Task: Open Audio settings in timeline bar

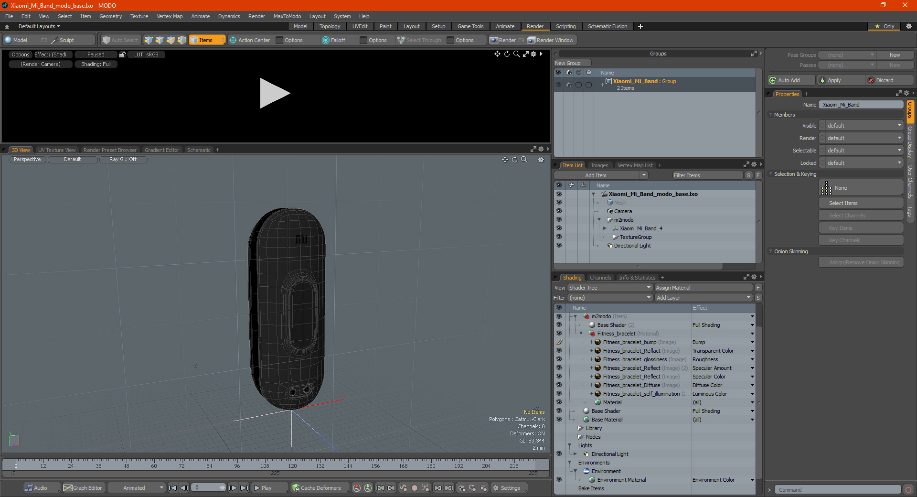Action: (x=42, y=488)
